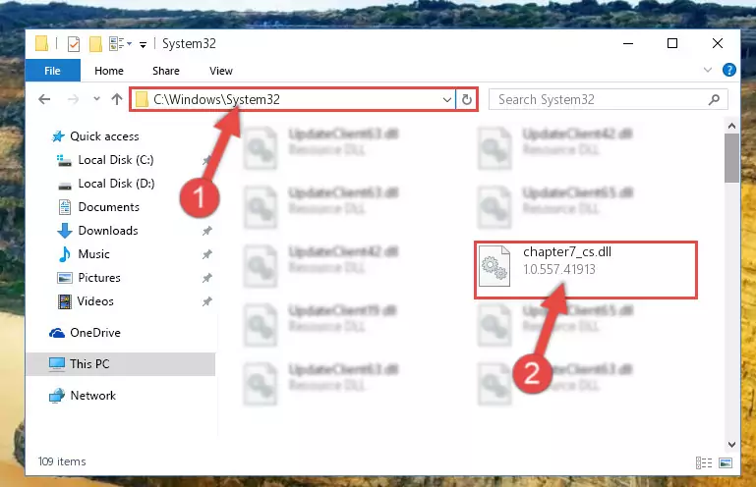
Task: Click the folder icon at title bar left
Action: (42, 44)
